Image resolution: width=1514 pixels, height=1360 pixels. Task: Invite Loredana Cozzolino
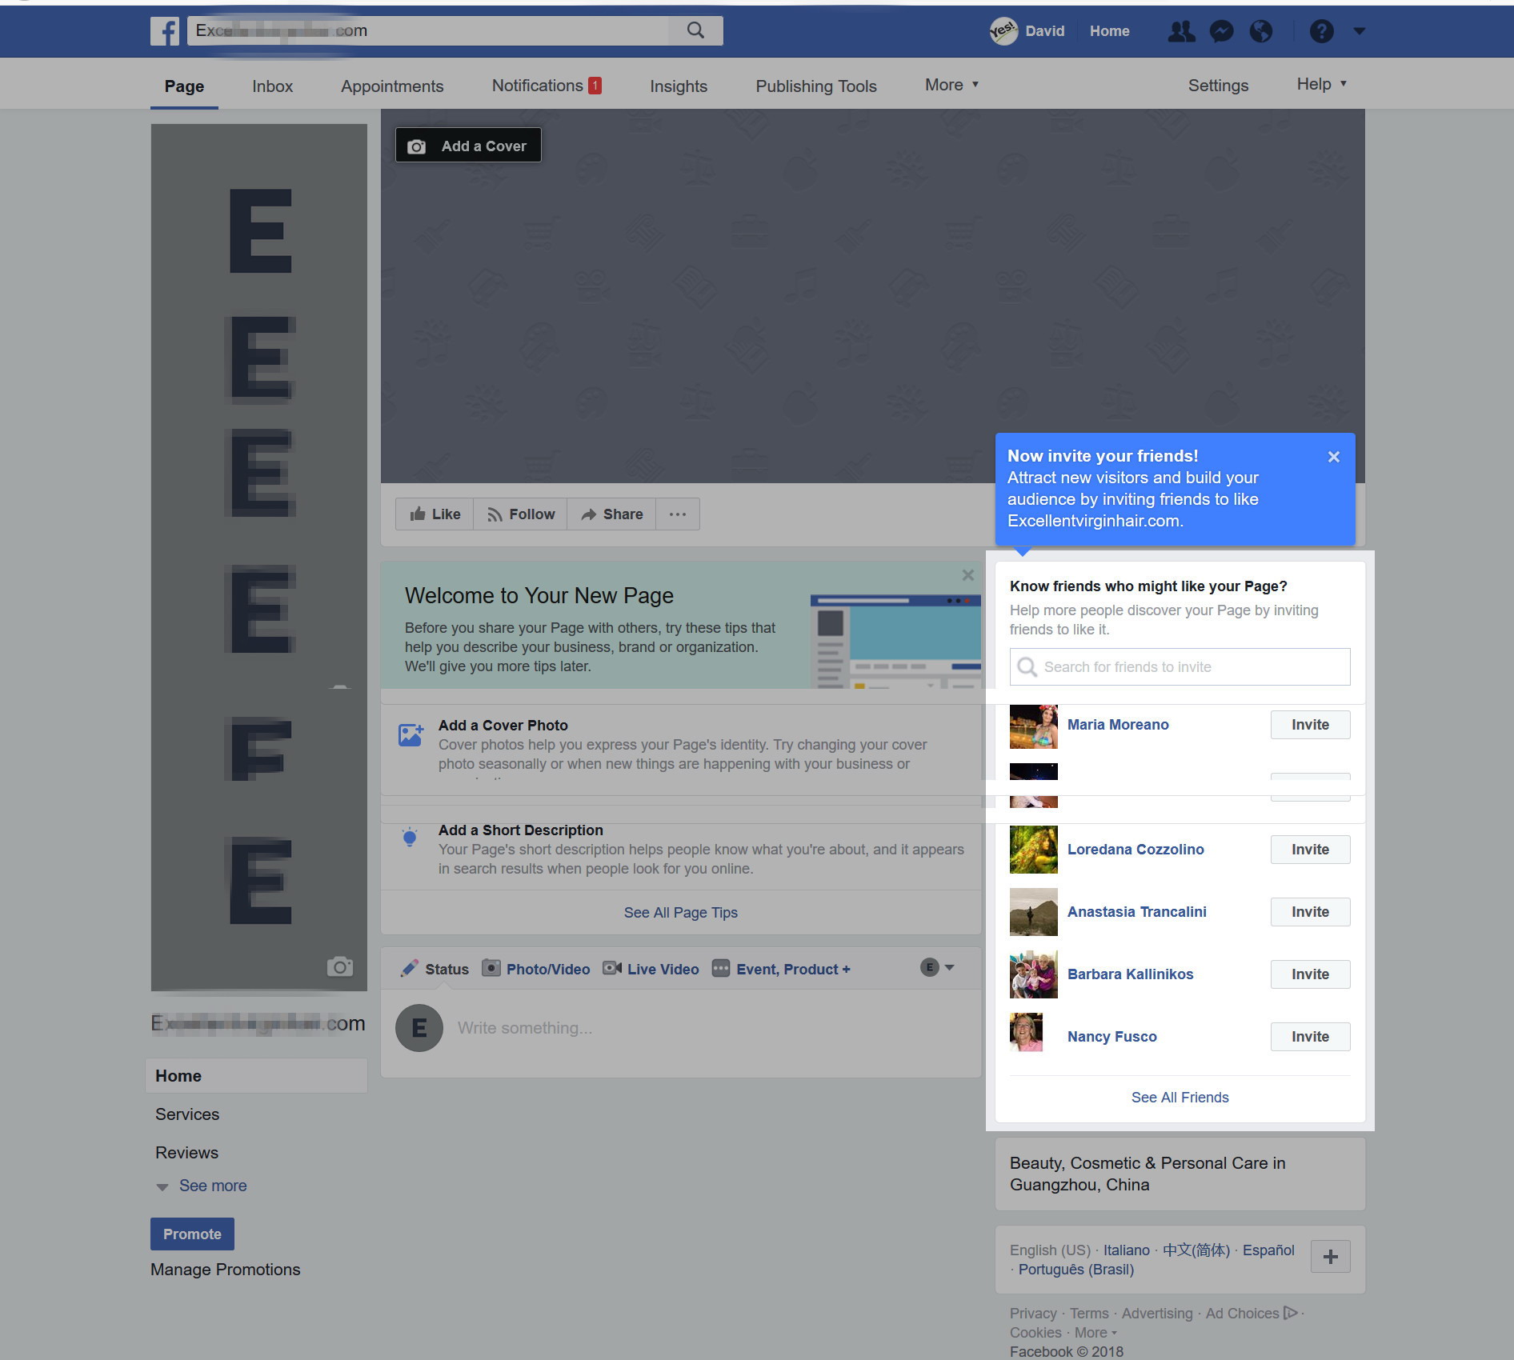[x=1310, y=850]
